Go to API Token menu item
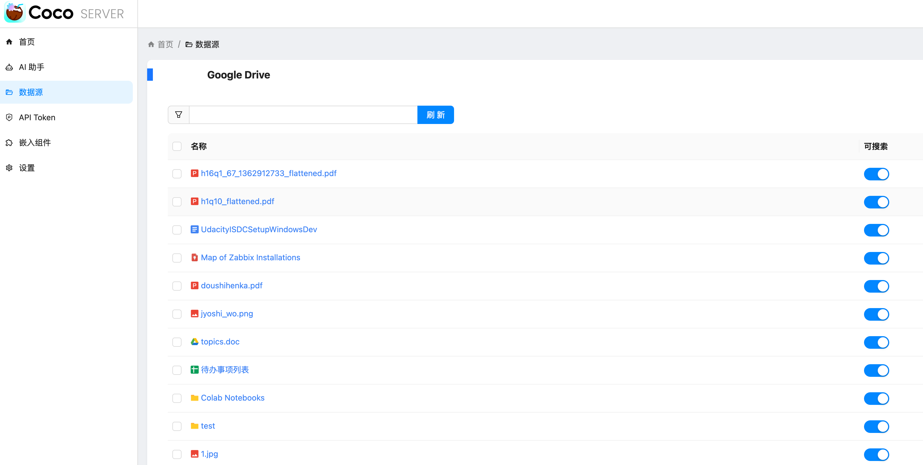923x465 pixels. [37, 117]
